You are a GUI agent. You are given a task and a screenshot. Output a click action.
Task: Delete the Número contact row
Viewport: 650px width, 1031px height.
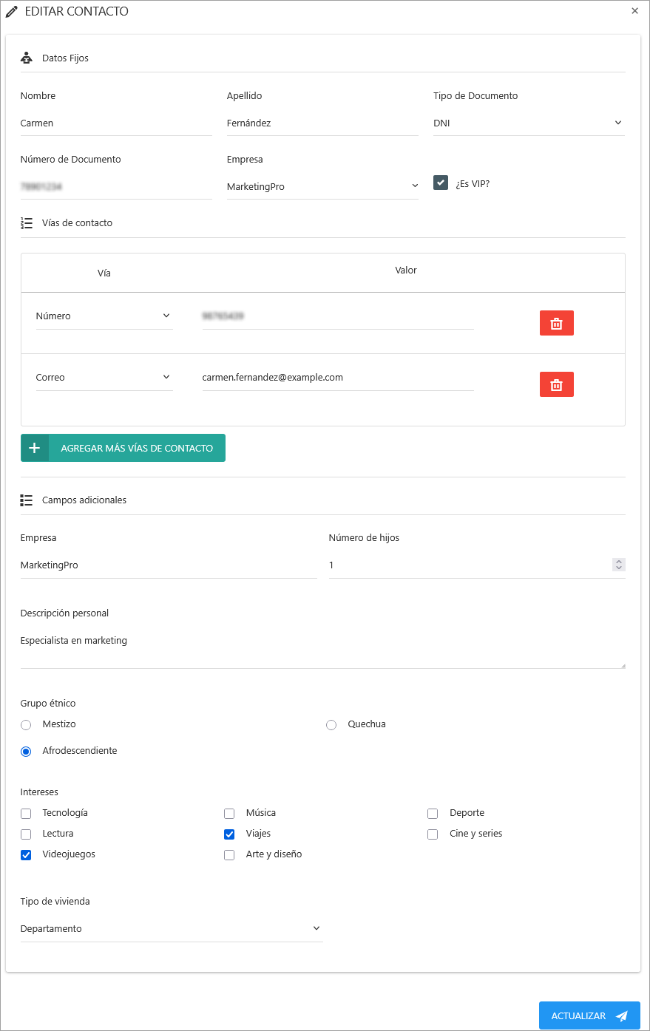tap(556, 323)
